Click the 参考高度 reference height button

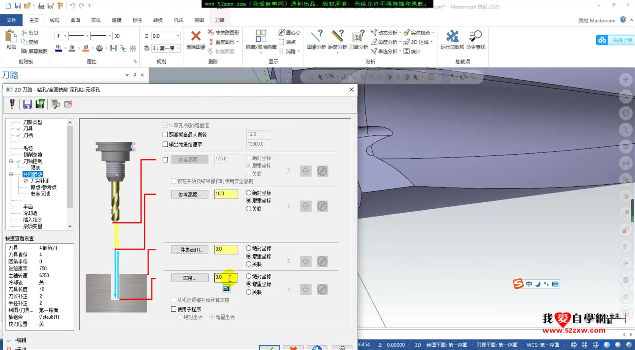(x=190, y=194)
